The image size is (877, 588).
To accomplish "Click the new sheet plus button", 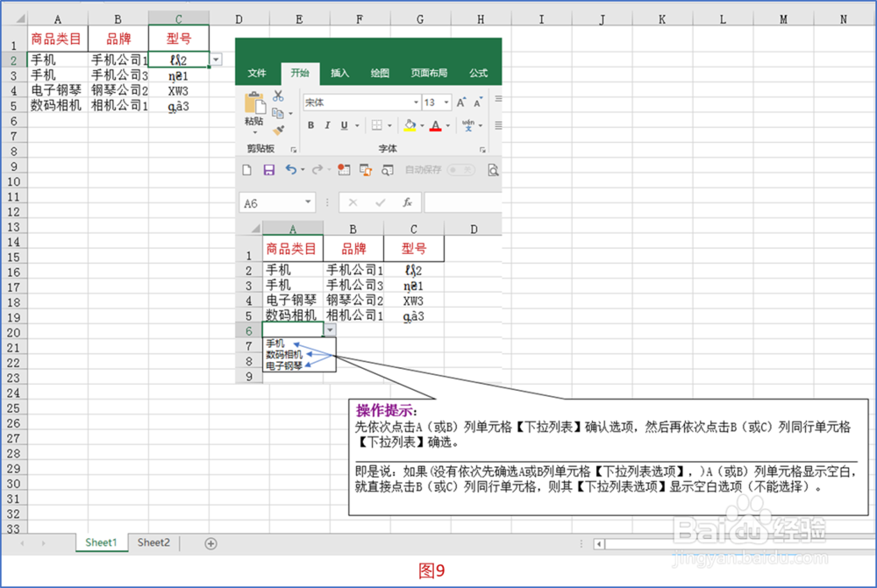I will tap(210, 543).
